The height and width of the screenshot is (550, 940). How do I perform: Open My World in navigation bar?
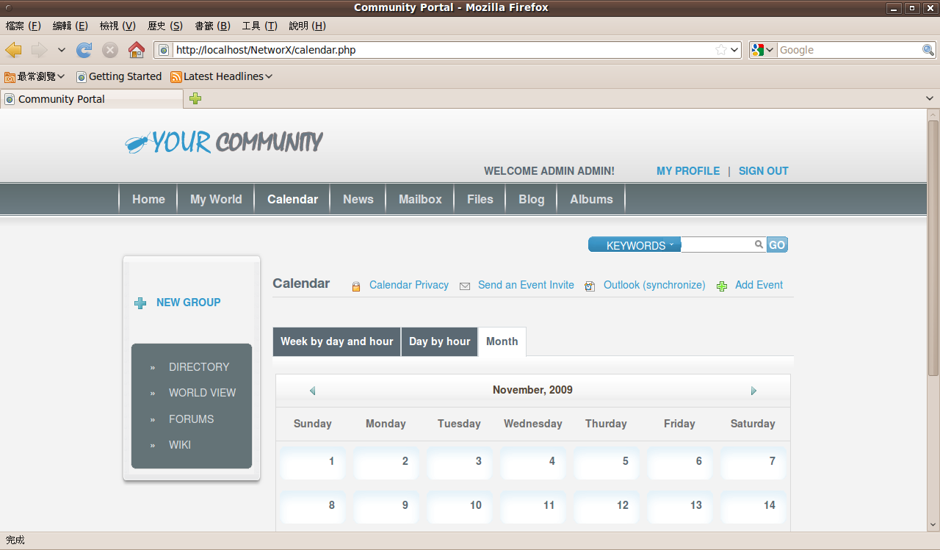[x=216, y=199]
